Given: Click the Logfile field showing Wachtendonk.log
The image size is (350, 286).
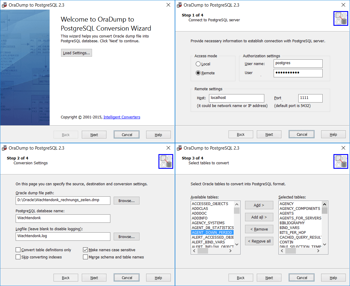Looking at the screenshot, I should pos(63,236).
